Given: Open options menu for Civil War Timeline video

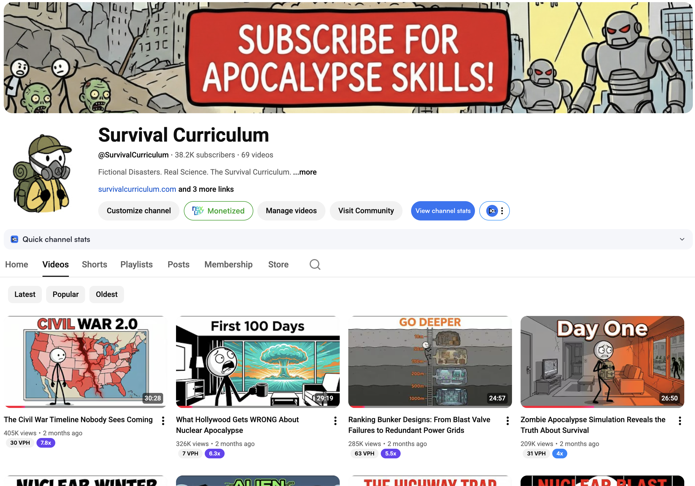Looking at the screenshot, I should click(x=163, y=421).
